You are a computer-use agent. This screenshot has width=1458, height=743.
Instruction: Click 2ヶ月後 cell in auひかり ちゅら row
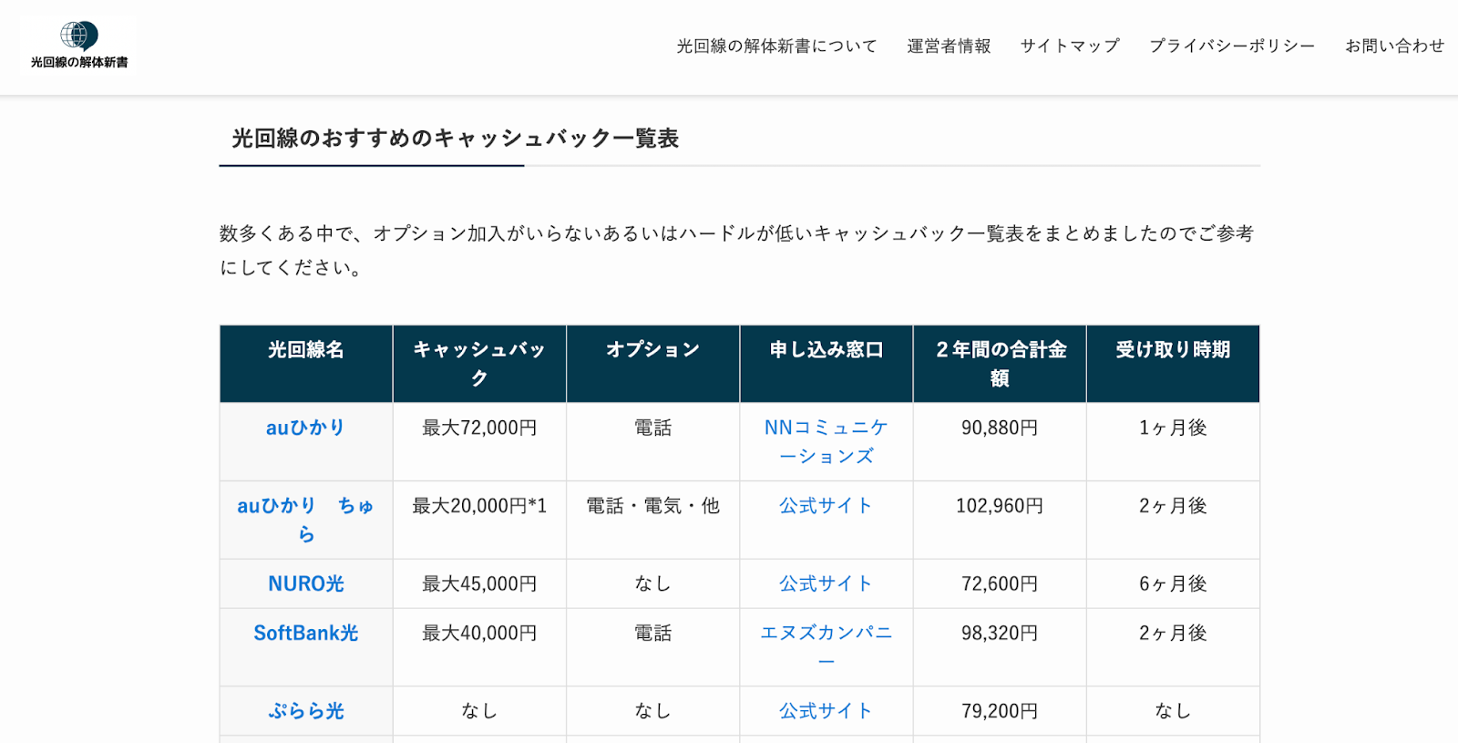pyautogui.click(x=1173, y=520)
